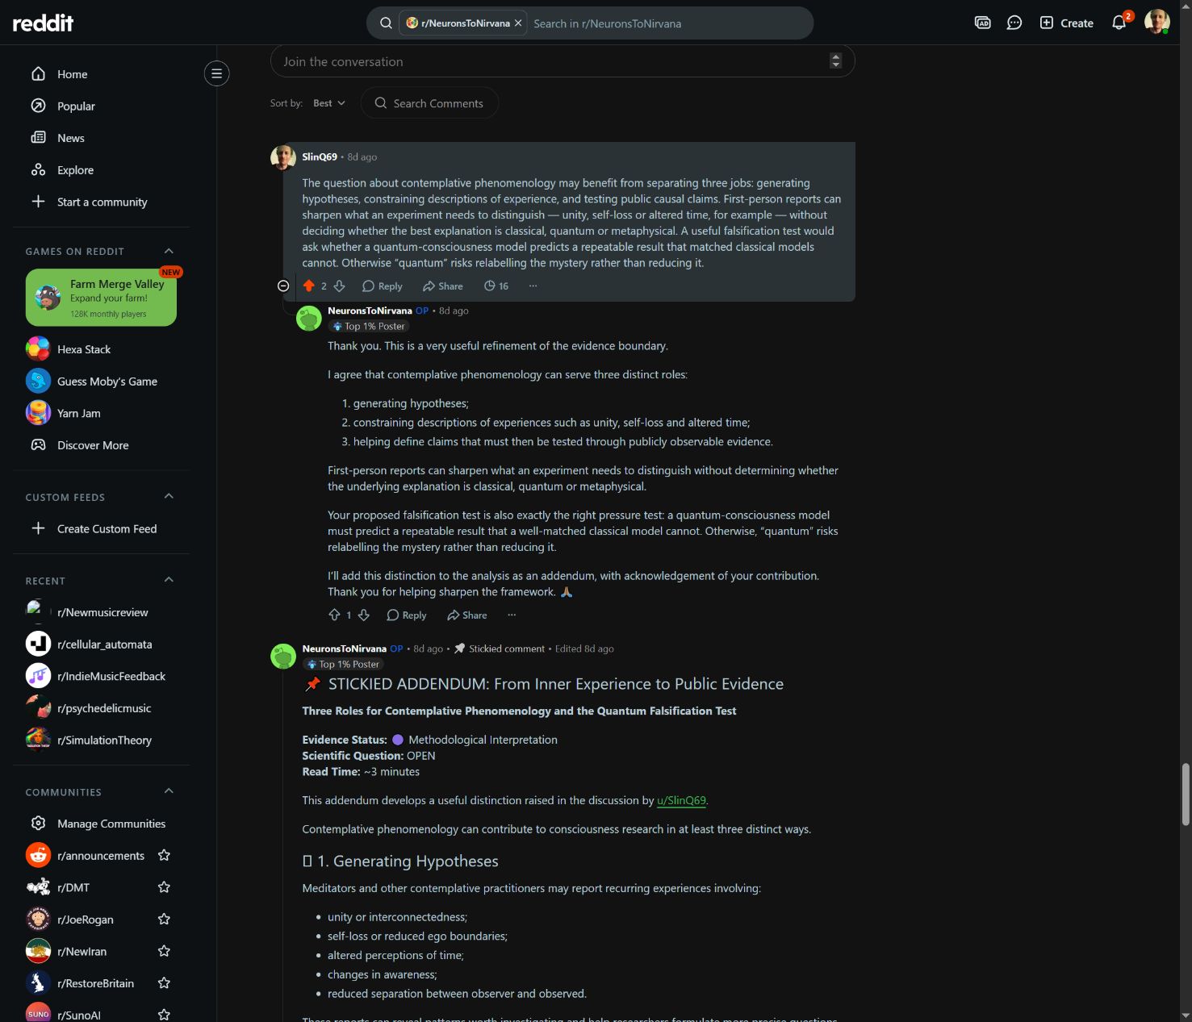Open r/IndieMusicFeedback from Recent
The width and height of the screenshot is (1192, 1022).
point(102,676)
